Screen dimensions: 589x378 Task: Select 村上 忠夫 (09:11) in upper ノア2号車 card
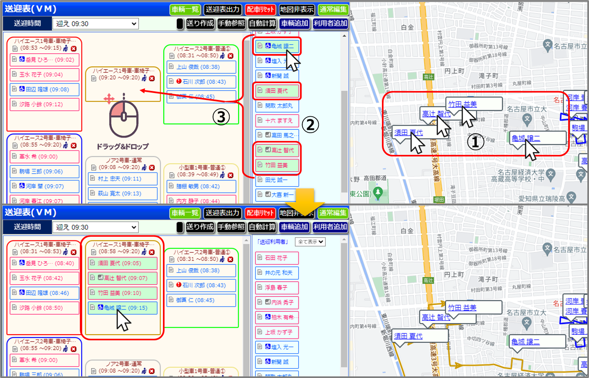point(123,179)
